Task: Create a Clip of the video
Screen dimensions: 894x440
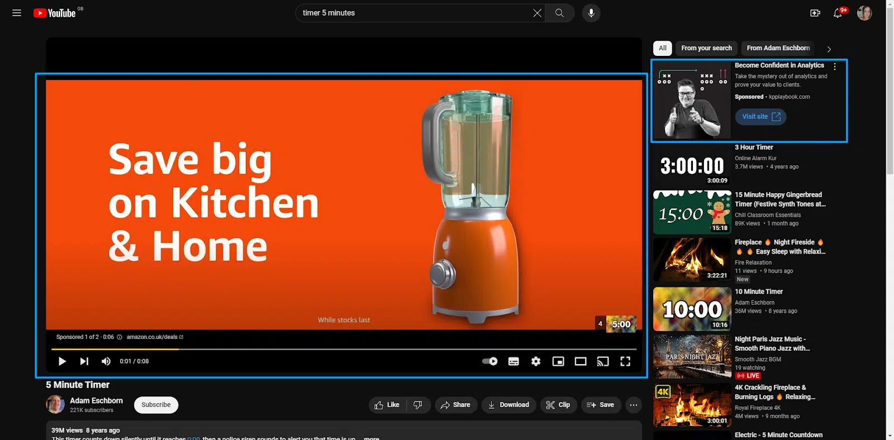Action: (558, 405)
